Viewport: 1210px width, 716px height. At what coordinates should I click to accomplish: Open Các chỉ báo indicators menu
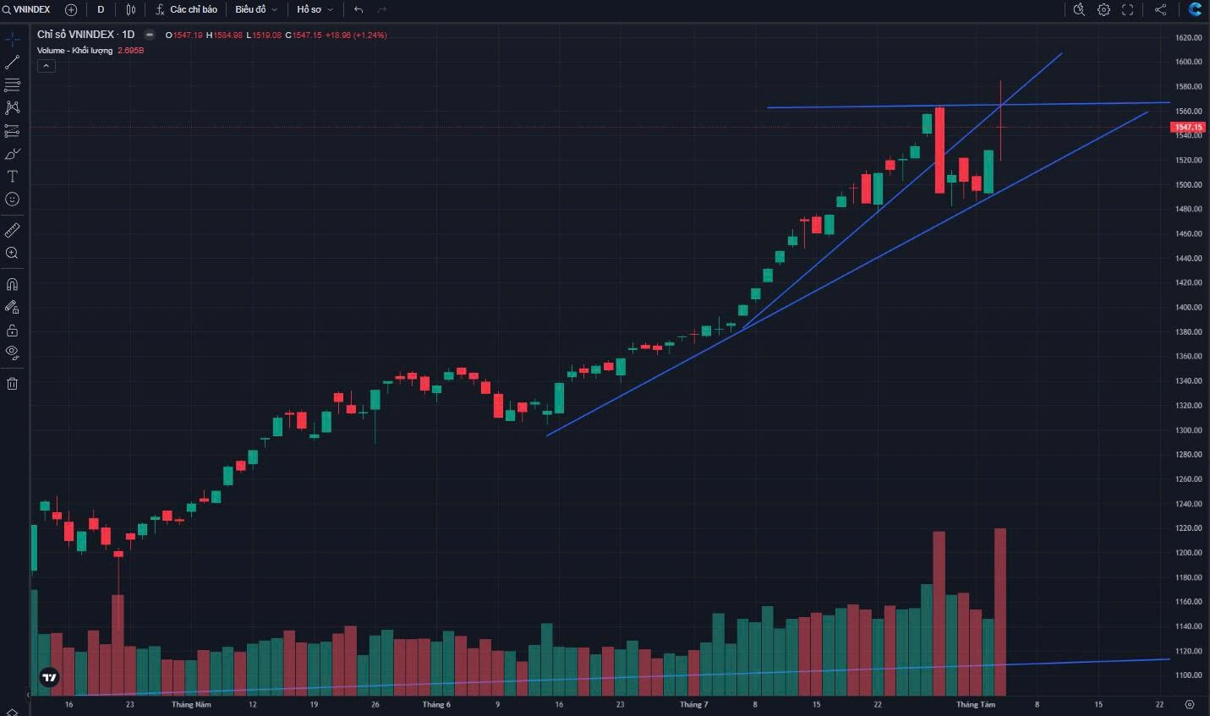tap(186, 9)
